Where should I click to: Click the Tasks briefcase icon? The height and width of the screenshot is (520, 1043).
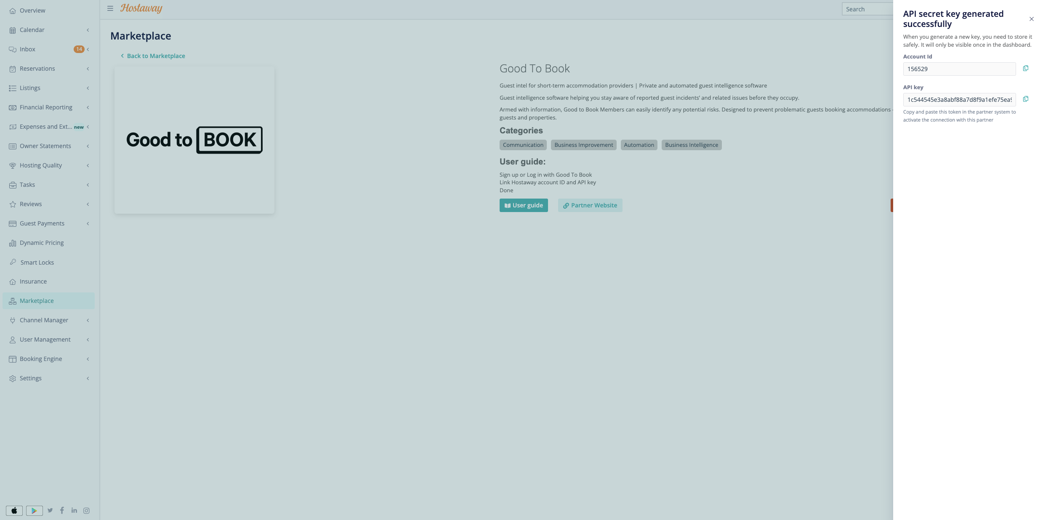pyautogui.click(x=13, y=185)
